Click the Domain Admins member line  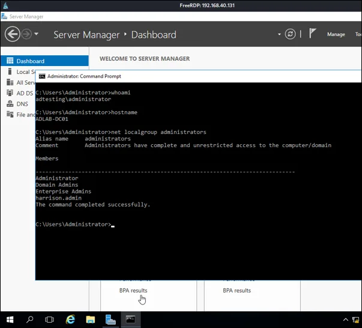click(x=57, y=185)
